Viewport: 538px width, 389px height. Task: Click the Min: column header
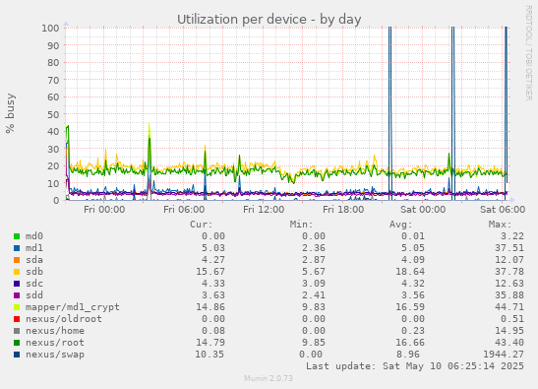tap(301, 225)
